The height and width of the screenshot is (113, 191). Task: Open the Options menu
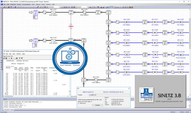tap(38, 4)
